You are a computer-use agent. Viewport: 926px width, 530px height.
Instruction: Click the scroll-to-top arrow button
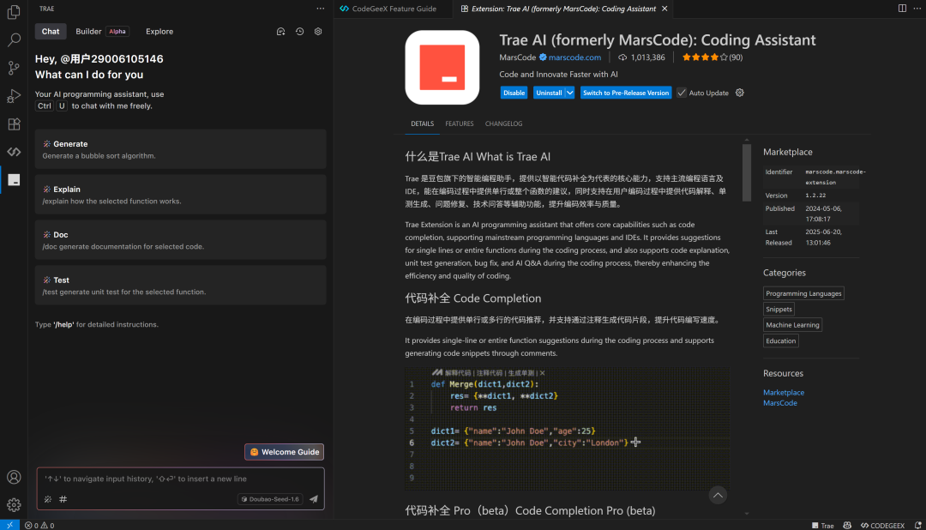coord(718,495)
